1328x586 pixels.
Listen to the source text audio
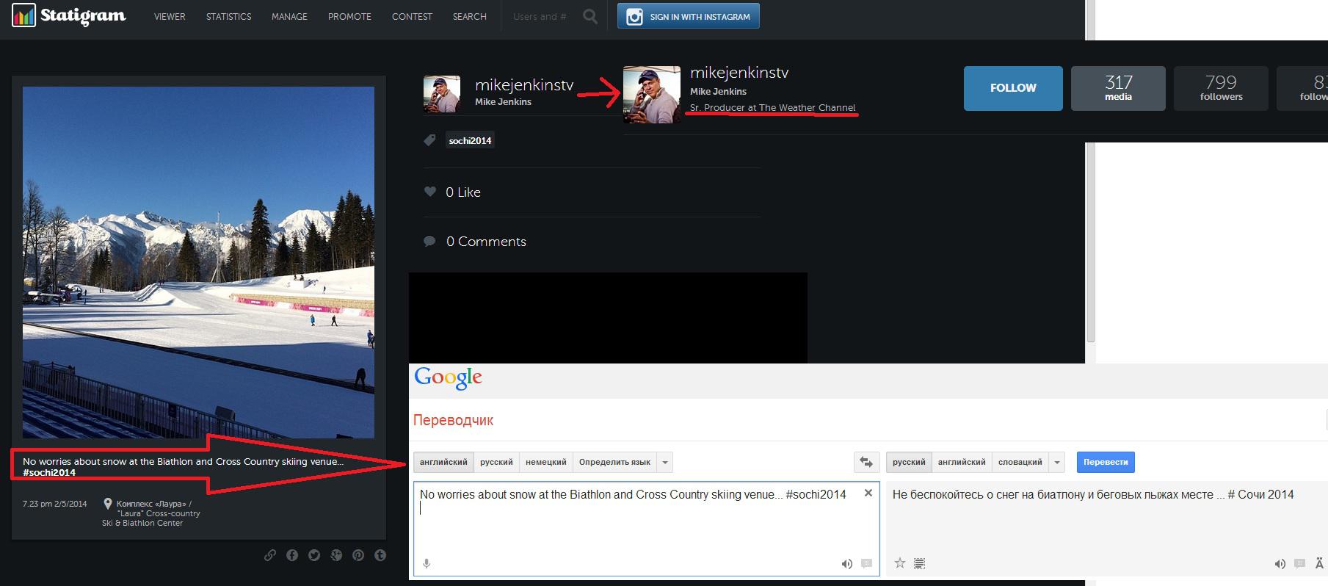[846, 564]
